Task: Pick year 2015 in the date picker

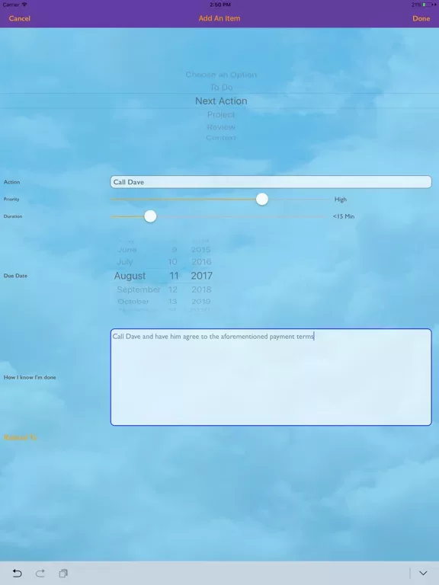Action: tap(201, 250)
